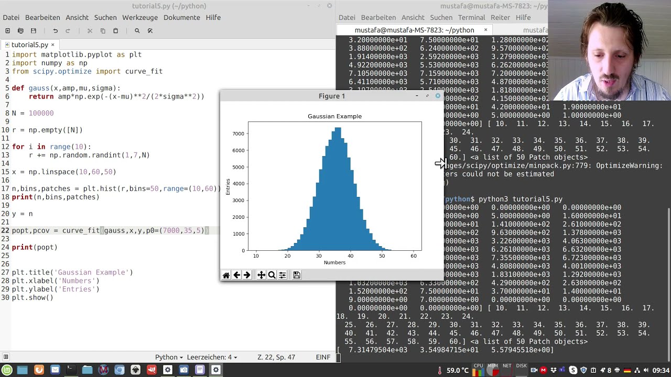This screenshot has height=377, width=671.
Task: Save the figure using the disk icon
Action: [296, 275]
